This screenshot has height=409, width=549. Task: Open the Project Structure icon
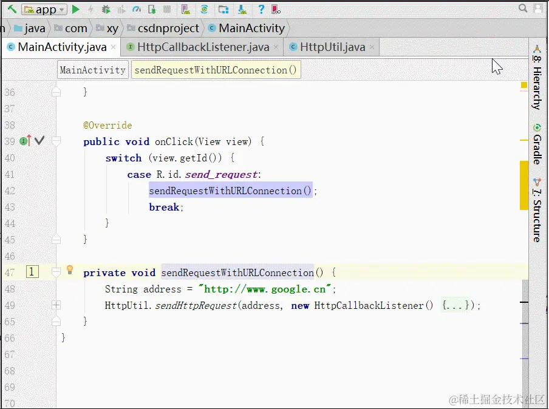pyautogui.click(x=223, y=10)
